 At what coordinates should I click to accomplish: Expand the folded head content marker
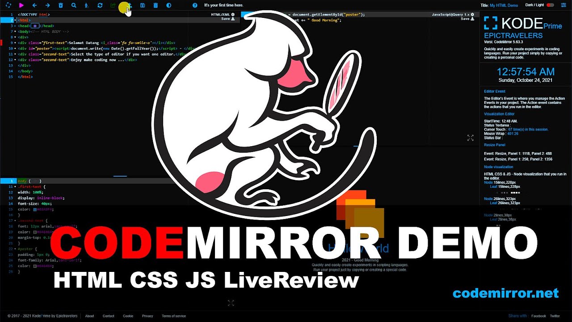(35, 26)
